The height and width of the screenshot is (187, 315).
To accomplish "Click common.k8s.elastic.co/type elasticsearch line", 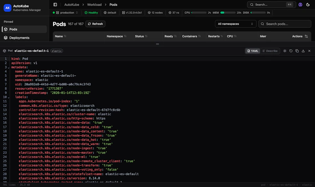I will (x=56, y=105).
